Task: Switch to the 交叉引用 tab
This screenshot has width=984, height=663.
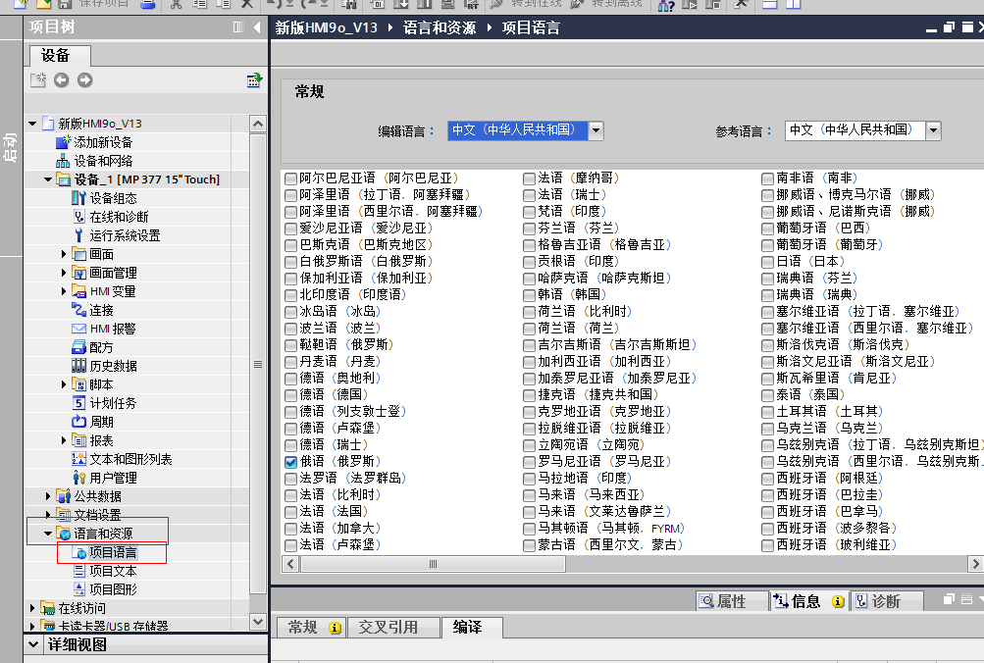Action: pyautogui.click(x=388, y=628)
